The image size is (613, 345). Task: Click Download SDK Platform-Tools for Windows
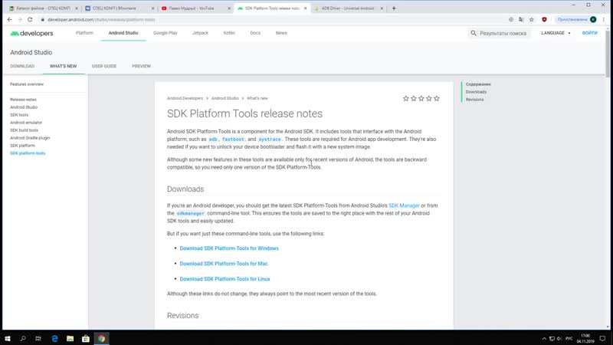(228, 248)
